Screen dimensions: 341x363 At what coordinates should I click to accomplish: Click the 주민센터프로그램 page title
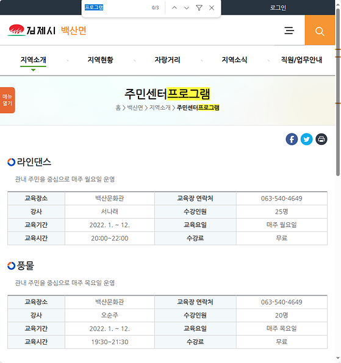point(167,94)
